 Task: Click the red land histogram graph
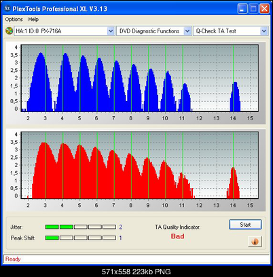[x=140, y=166]
